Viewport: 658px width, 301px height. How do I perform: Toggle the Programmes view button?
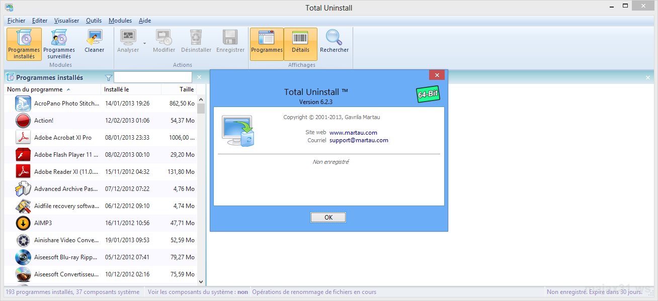pyautogui.click(x=267, y=44)
